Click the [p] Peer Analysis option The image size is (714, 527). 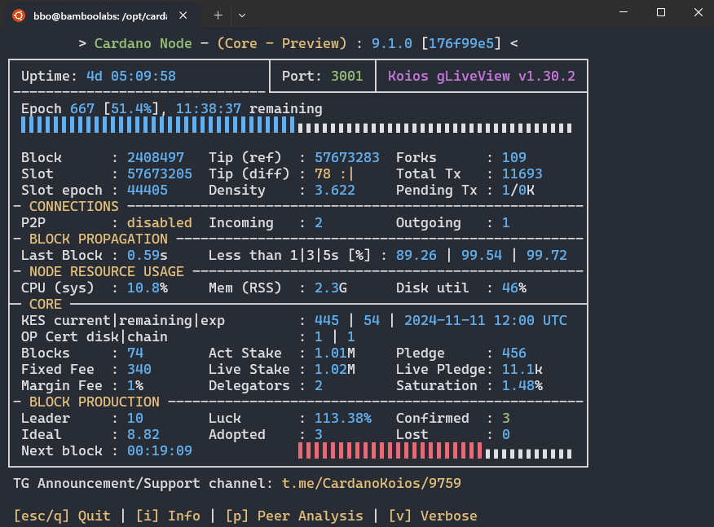(x=294, y=516)
